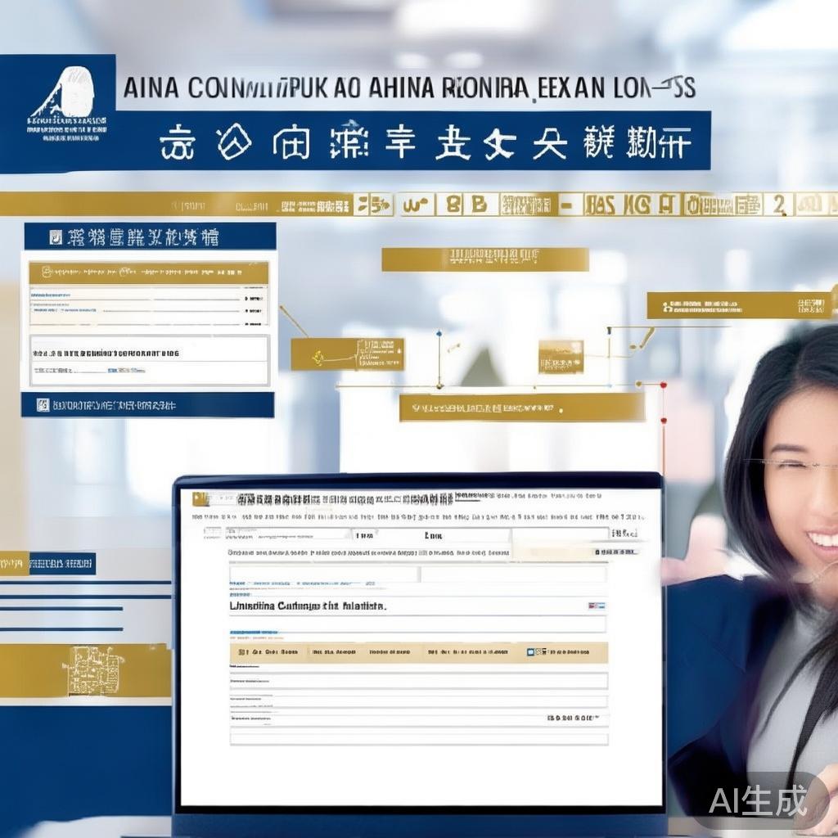The height and width of the screenshot is (838, 838).
Task: Open the small landscape thumbnail in the gold diagram box
Action: pyautogui.click(x=560, y=357)
